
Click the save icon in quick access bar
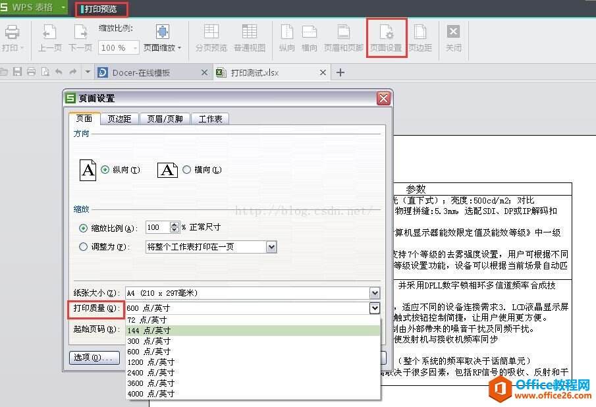pyautogui.click(x=17, y=72)
